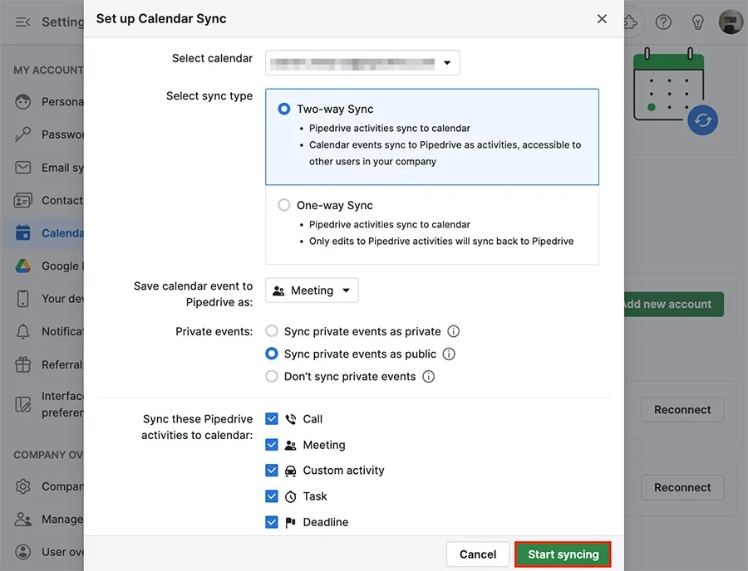
Task: Uncheck the Task activity checkbox
Action: coord(272,496)
